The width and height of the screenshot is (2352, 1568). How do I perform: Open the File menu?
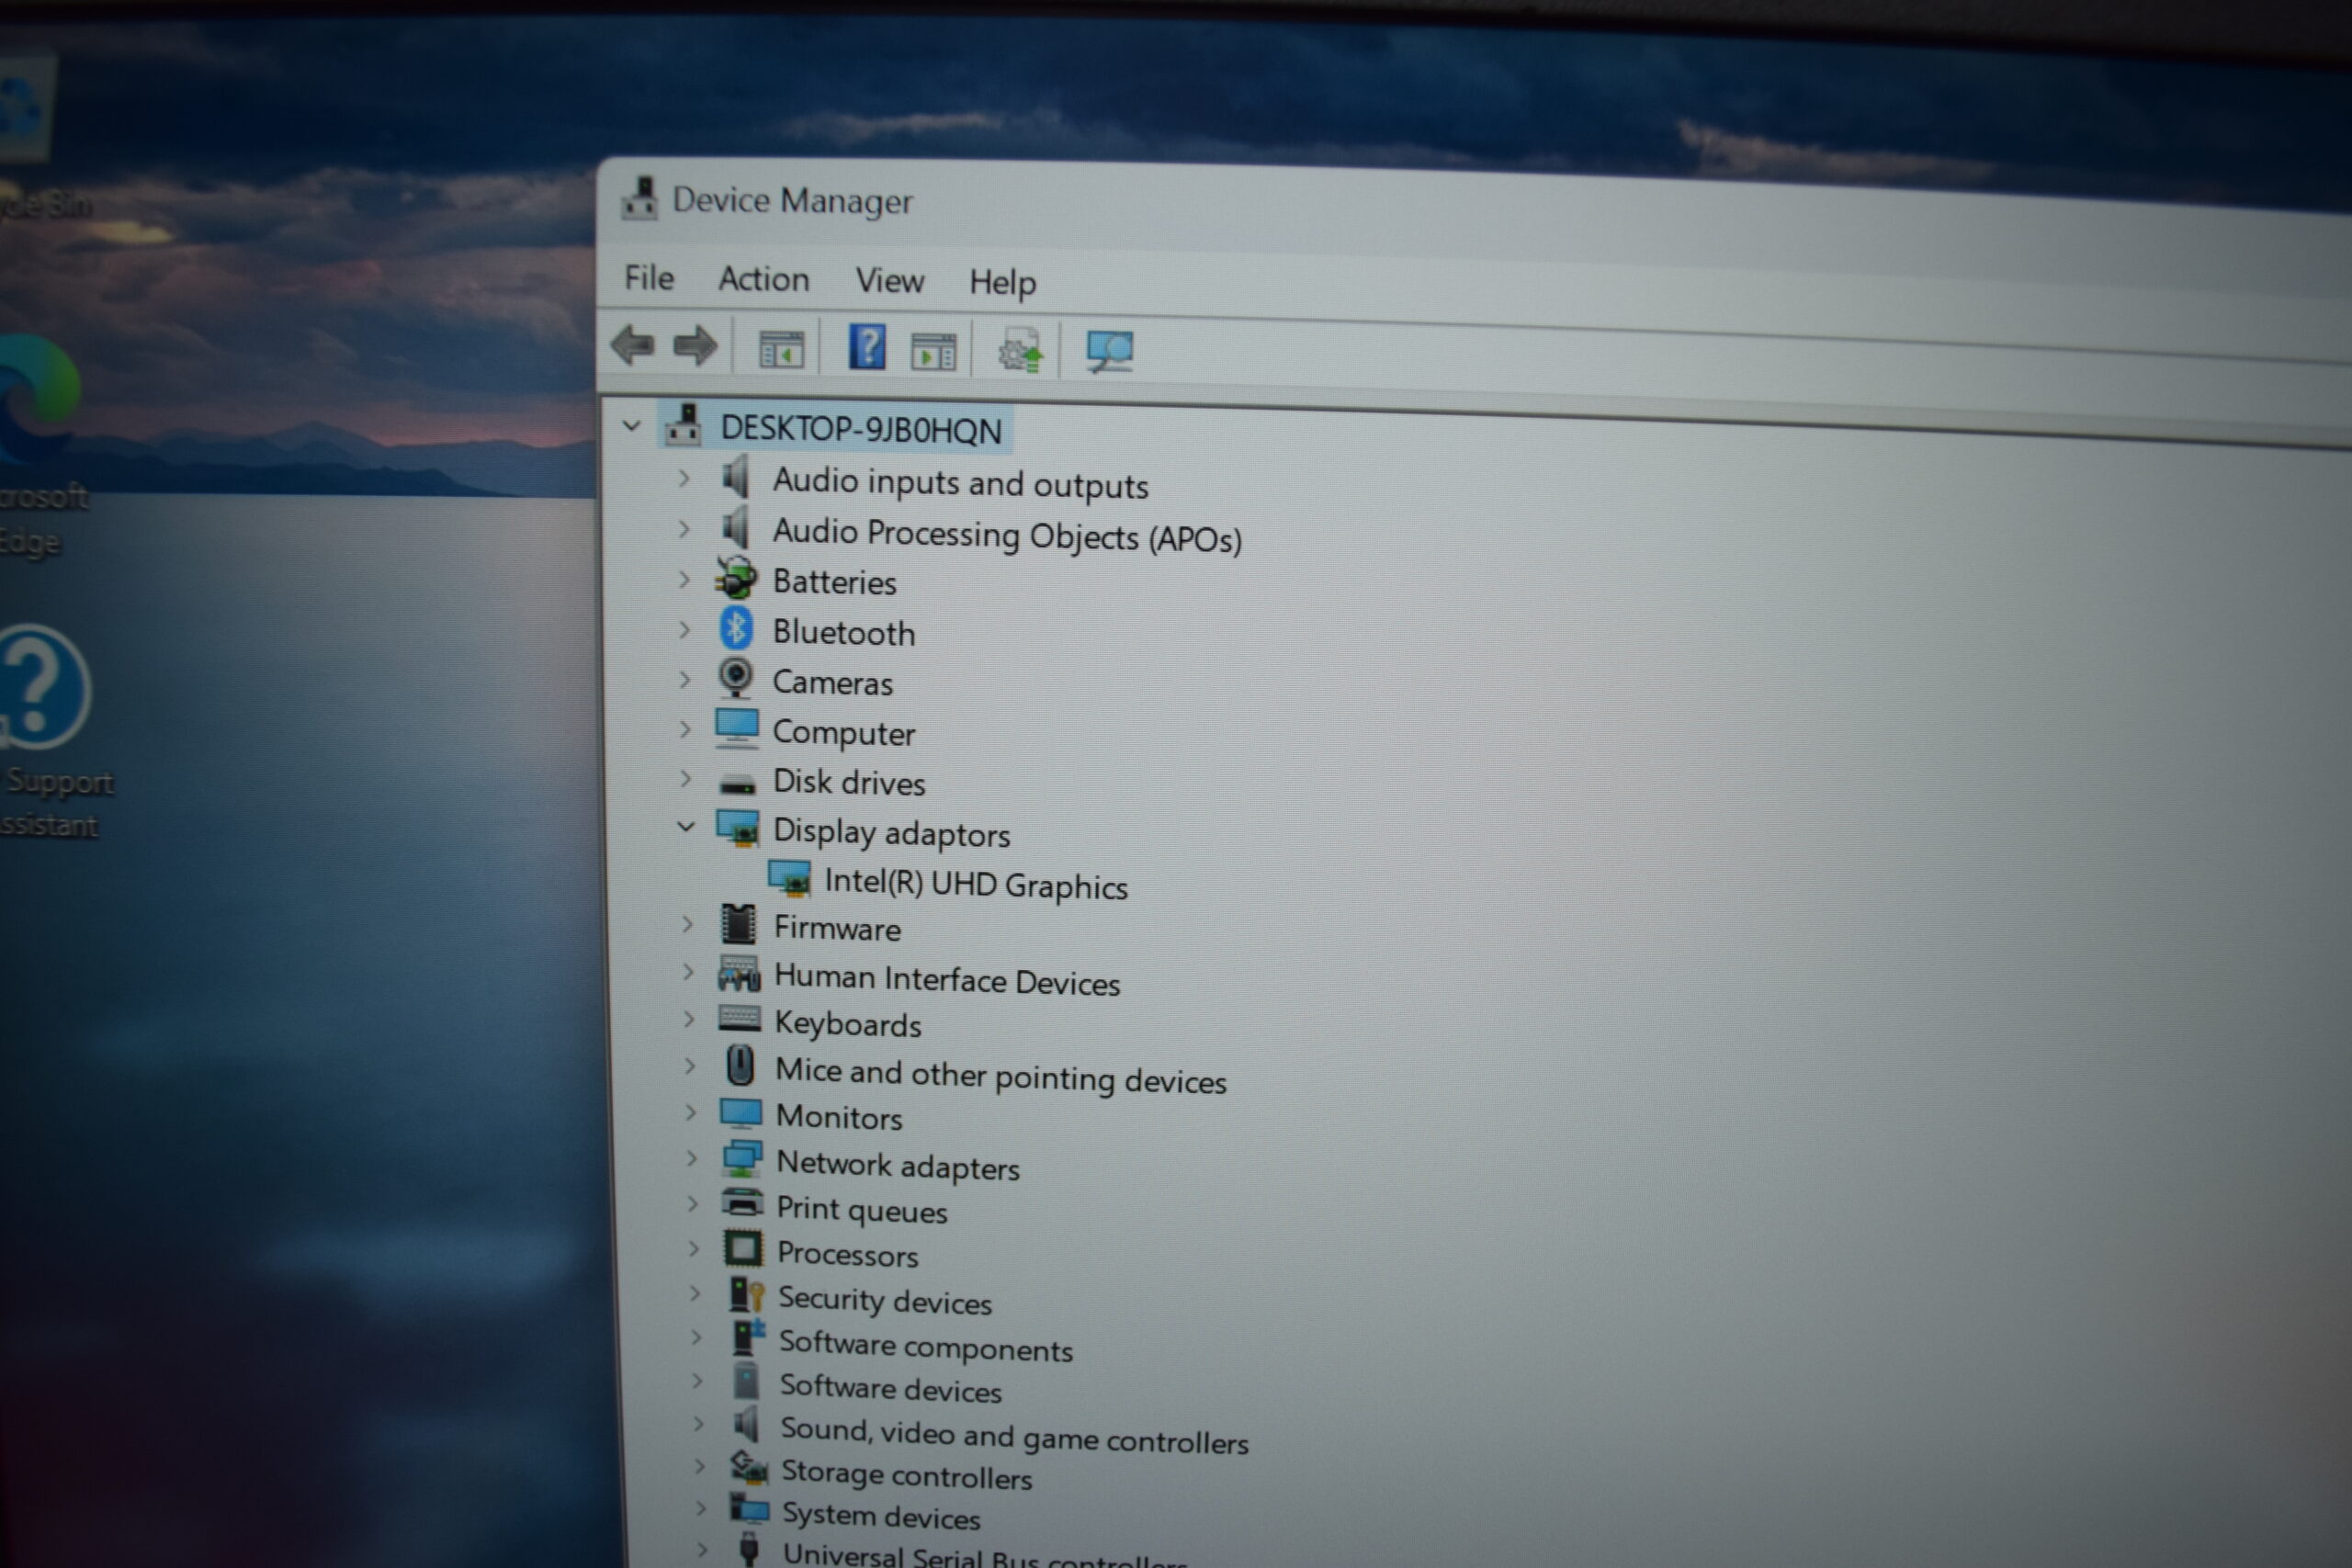point(649,277)
